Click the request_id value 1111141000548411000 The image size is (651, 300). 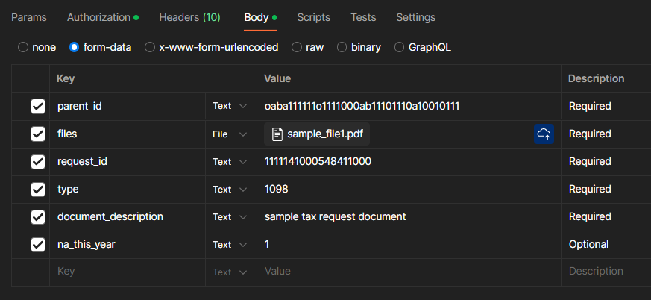click(x=318, y=162)
